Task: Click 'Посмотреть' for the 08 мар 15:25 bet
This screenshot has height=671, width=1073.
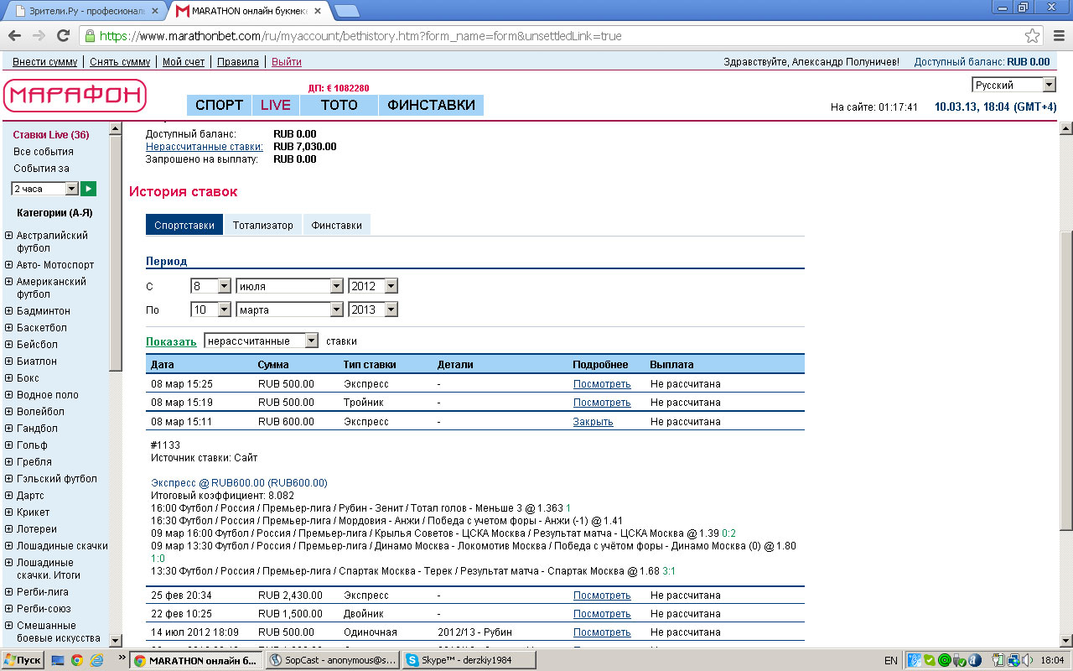Action: pos(602,384)
